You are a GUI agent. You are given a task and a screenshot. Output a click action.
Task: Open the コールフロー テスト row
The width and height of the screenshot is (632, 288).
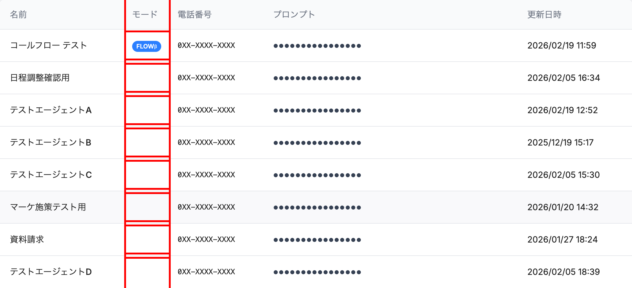[316, 45]
